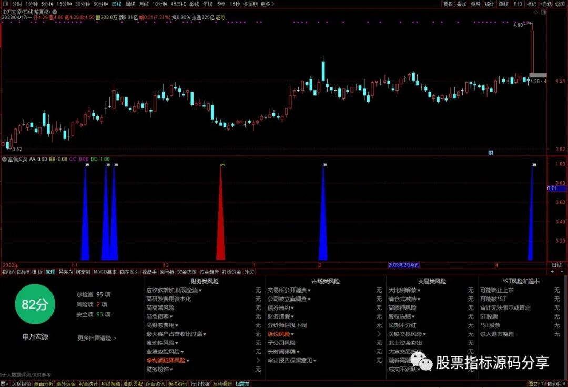Image resolution: width=568 pixels, height=388 pixels.
Task: Select the 季线 period tab
Action: tap(194, 4)
